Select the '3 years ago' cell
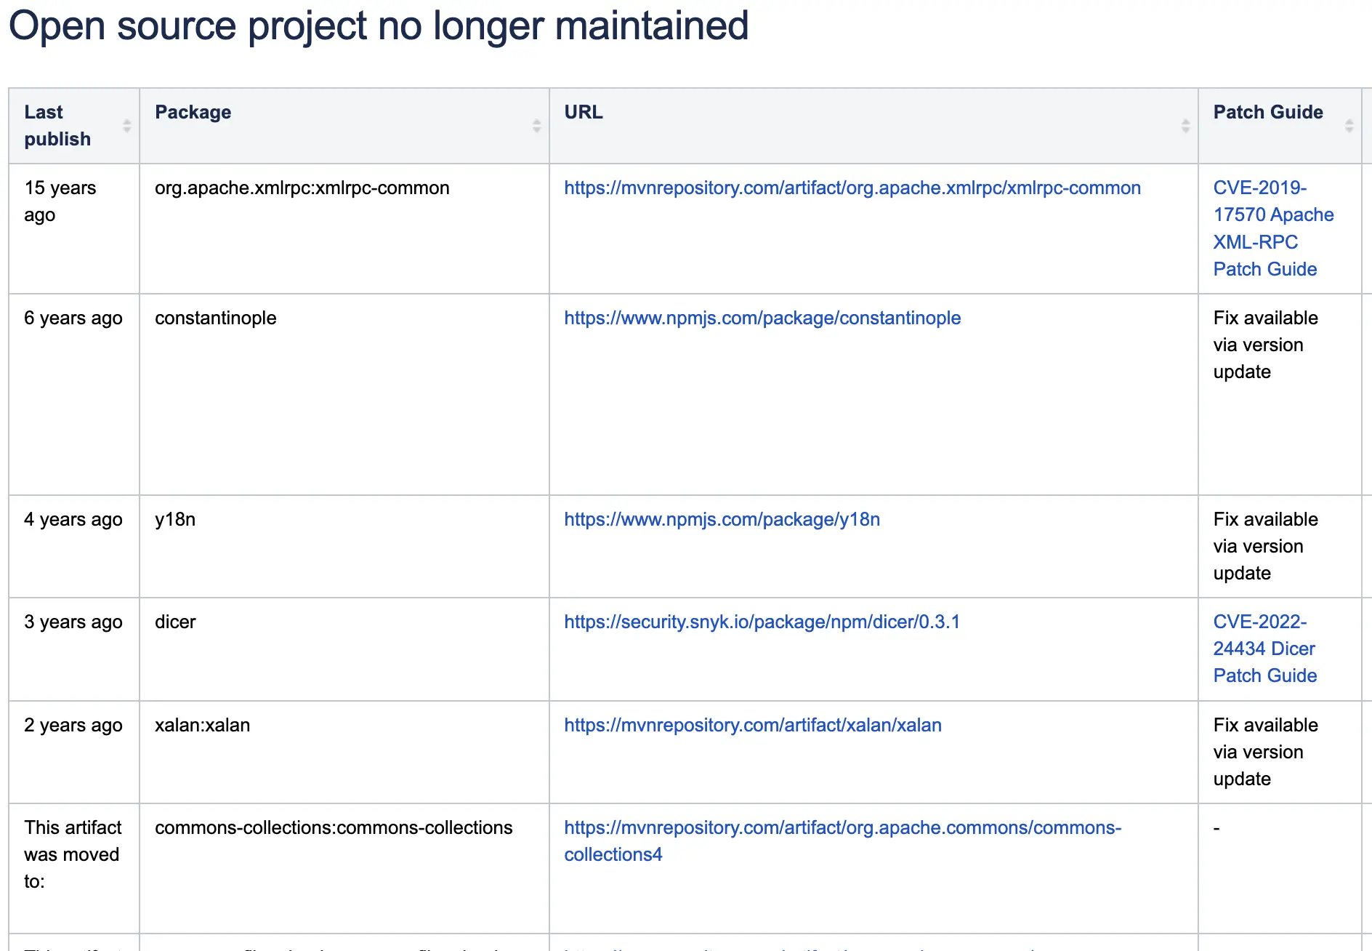The width and height of the screenshot is (1372, 951). [74, 649]
